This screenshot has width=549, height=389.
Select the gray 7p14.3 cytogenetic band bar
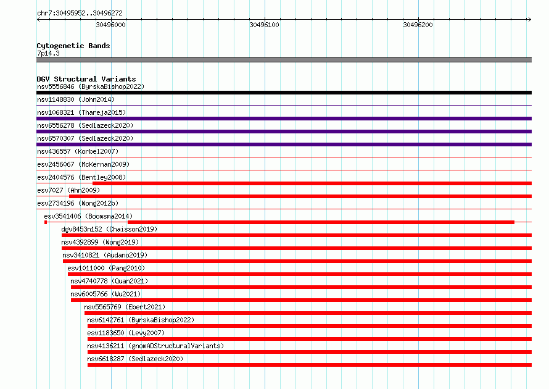pyautogui.click(x=284, y=60)
